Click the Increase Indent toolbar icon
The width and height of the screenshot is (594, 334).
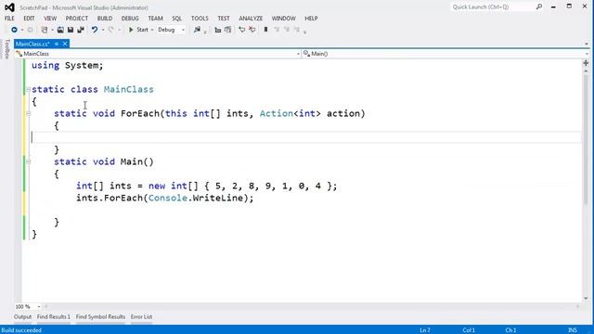tap(227, 30)
